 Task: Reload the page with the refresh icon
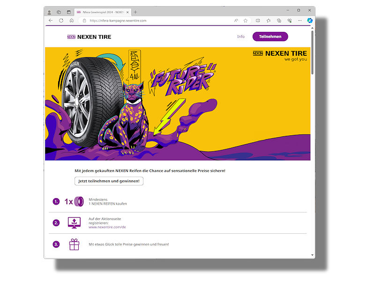61,21
